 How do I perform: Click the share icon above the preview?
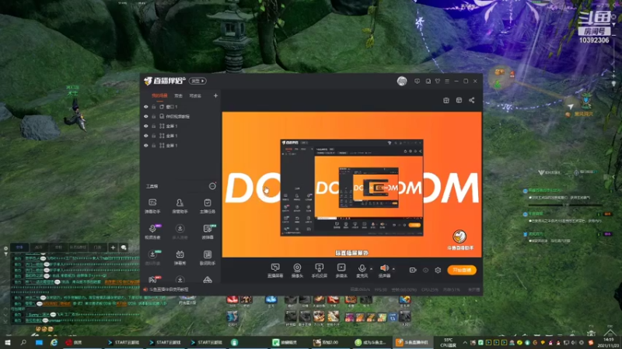tap(472, 100)
